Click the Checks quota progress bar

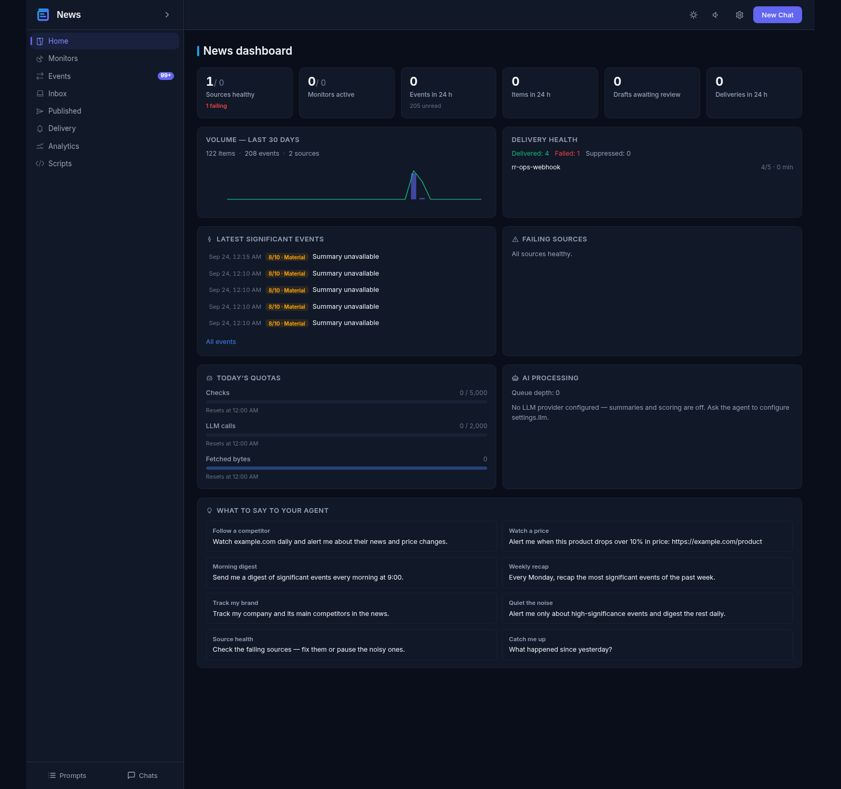(x=346, y=402)
